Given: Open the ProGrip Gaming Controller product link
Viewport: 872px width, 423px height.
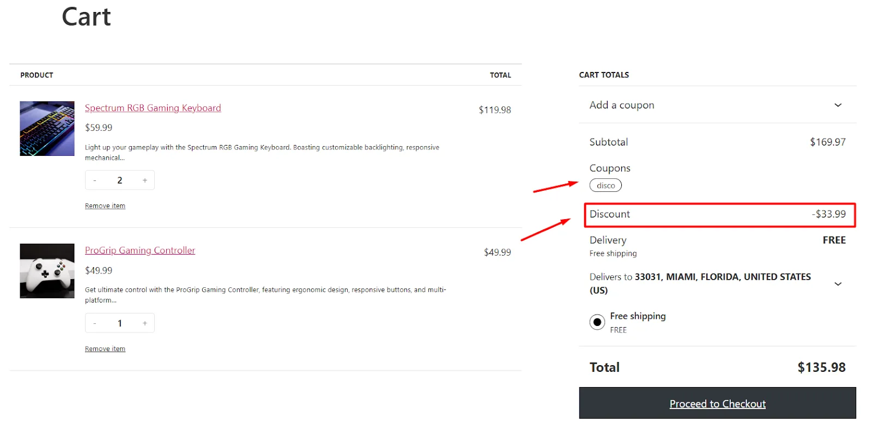Looking at the screenshot, I should (x=140, y=250).
